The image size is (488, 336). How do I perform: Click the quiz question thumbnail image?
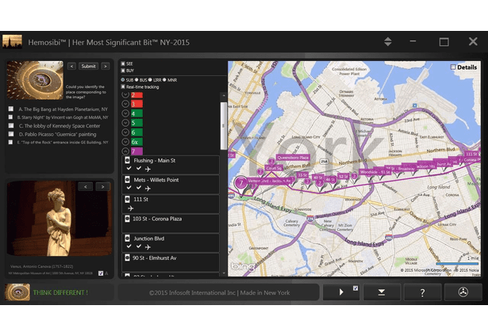pyautogui.click(x=35, y=80)
